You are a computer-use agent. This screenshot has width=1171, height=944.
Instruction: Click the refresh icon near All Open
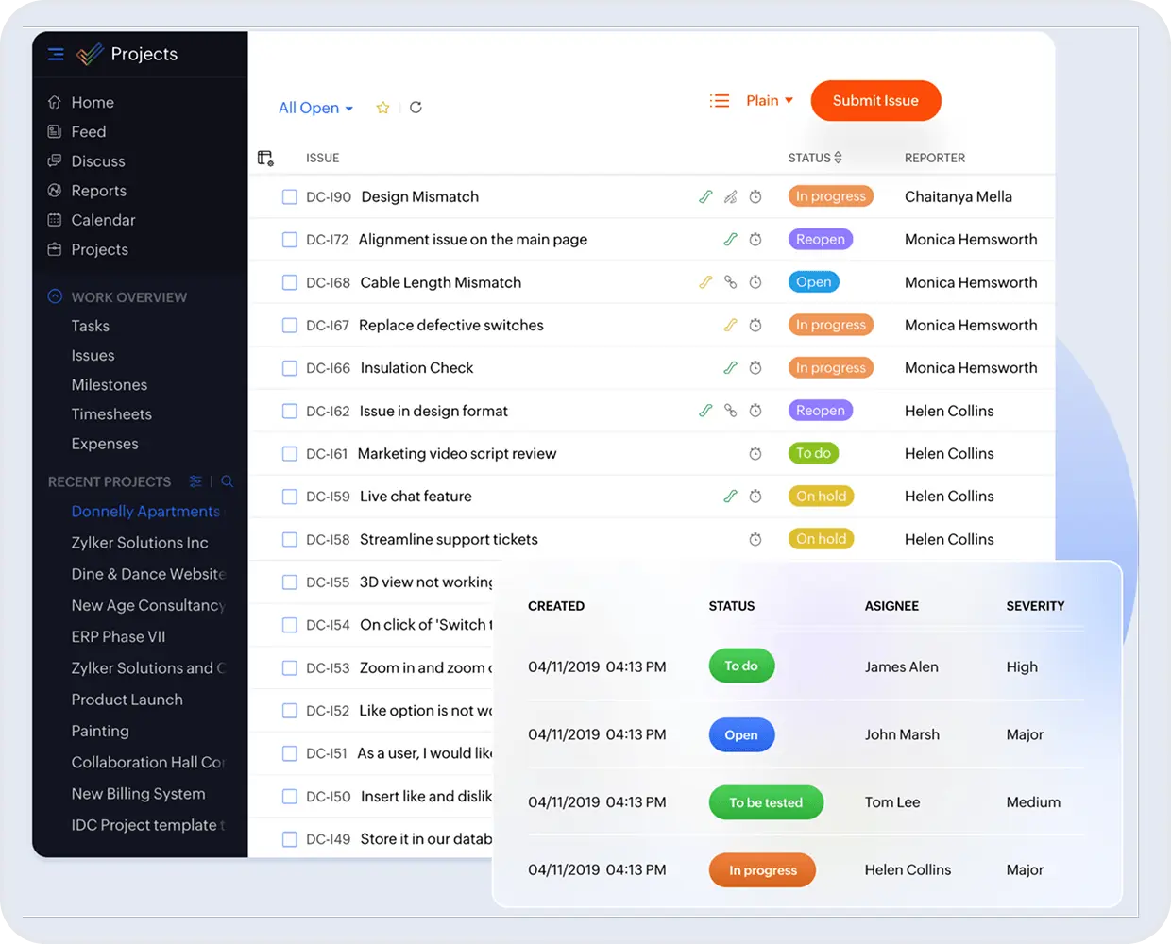pos(416,108)
